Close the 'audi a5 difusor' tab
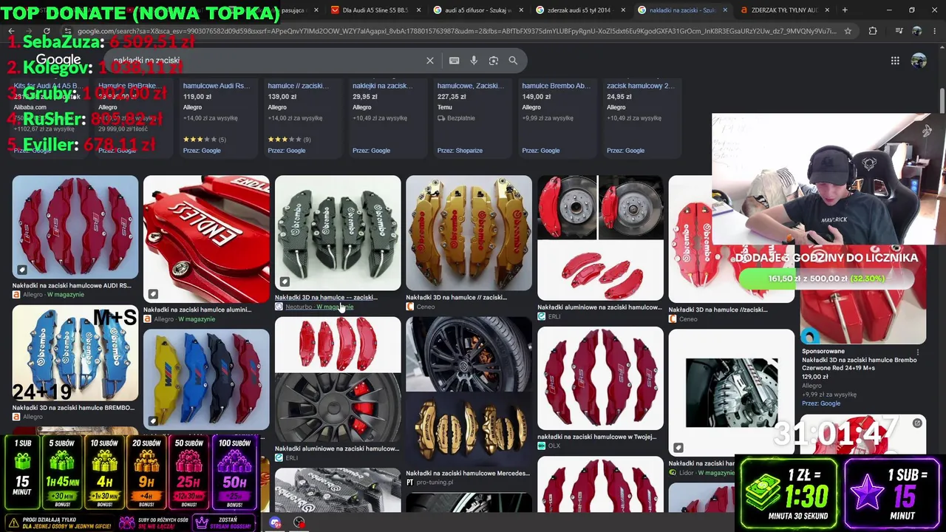 [520, 10]
